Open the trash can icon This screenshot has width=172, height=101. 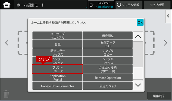tap(6, 94)
